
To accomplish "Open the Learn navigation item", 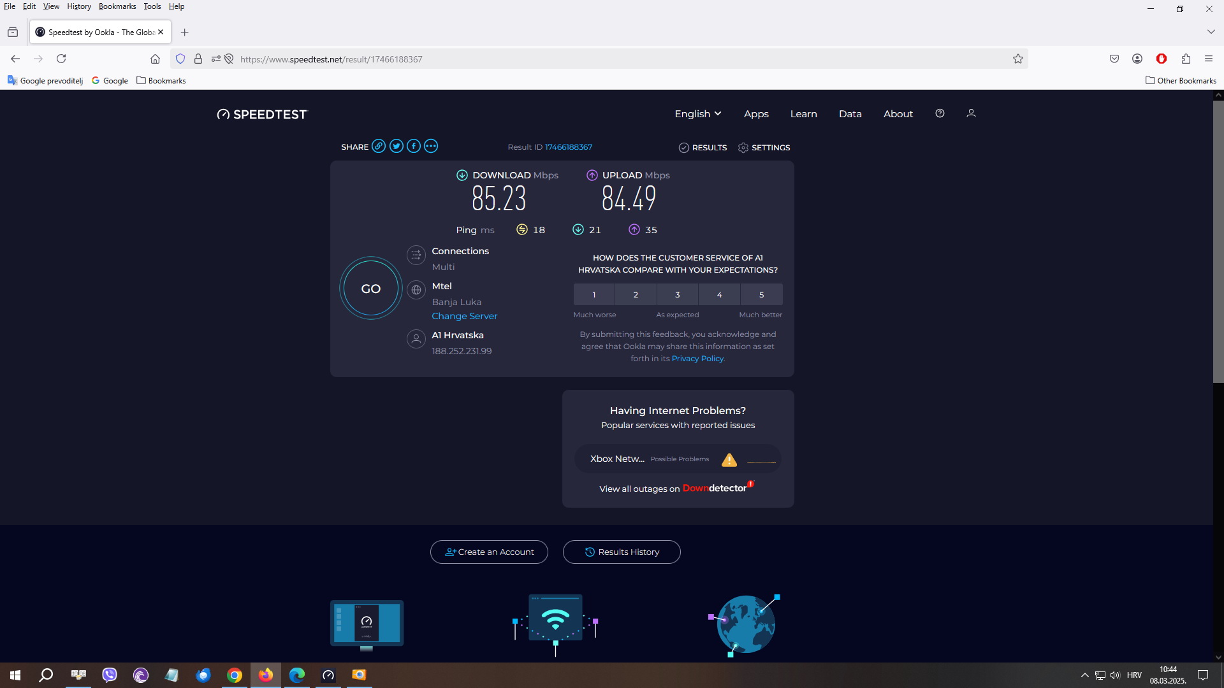I will [x=803, y=114].
